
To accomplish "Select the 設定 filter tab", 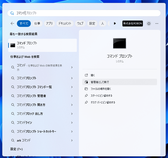I will 92,23.
